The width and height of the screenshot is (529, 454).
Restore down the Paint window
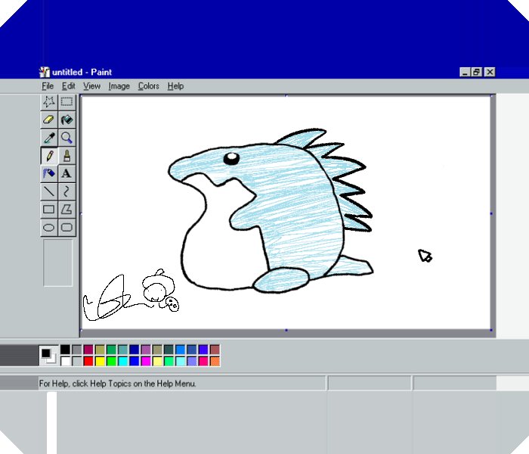[x=476, y=72]
